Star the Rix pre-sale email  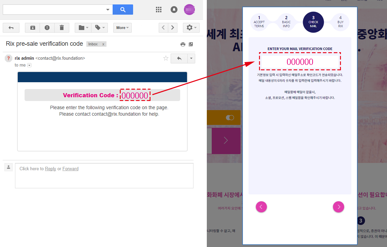(x=166, y=58)
